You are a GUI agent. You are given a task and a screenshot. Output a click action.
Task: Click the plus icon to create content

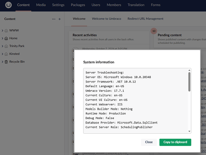(59, 19)
